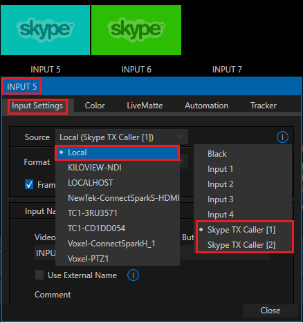Open the Tracker tab
This screenshot has height=323, width=303.
pos(264,106)
